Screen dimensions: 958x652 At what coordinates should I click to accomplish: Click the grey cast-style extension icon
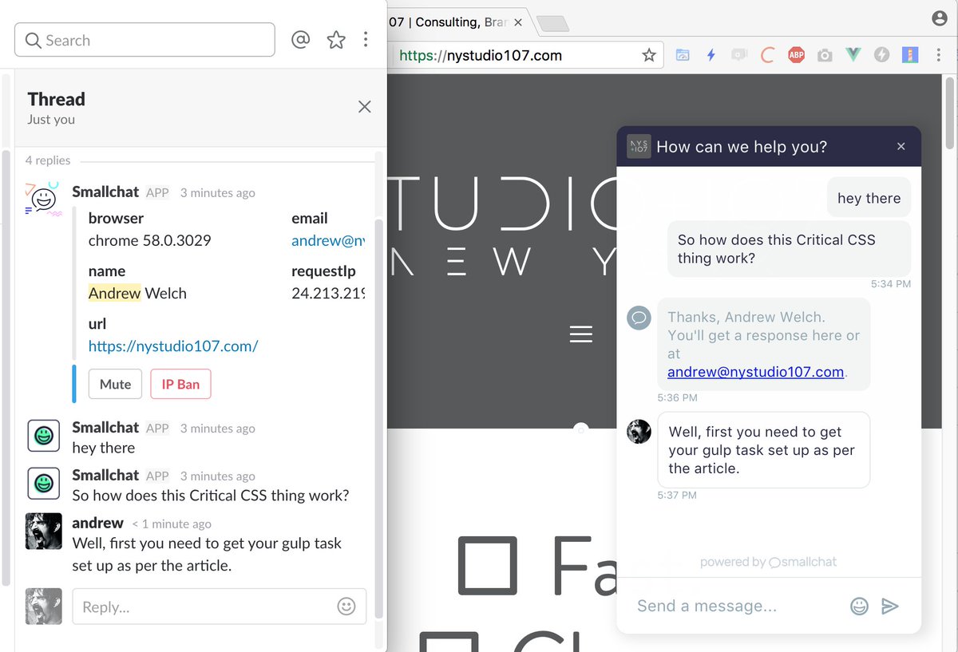tap(739, 55)
